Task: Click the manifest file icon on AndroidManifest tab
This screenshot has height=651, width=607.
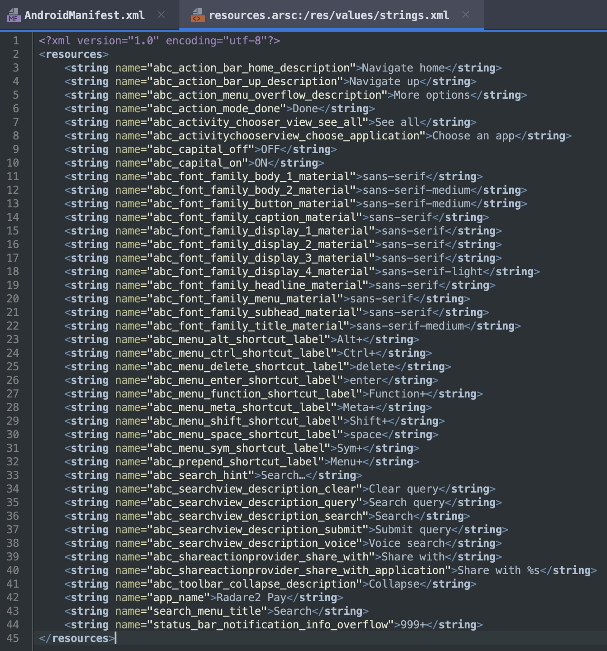Action: [14, 15]
